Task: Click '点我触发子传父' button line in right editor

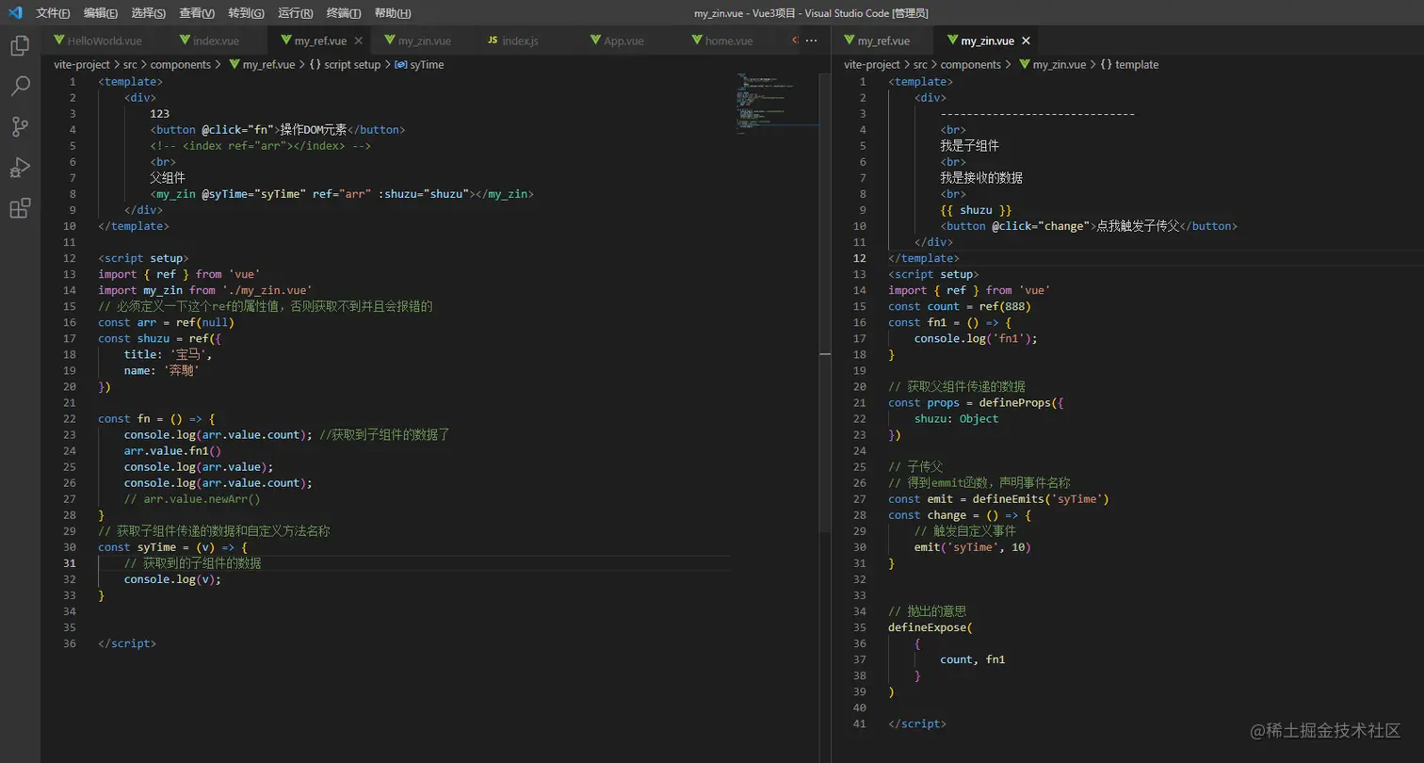Action: (1089, 226)
